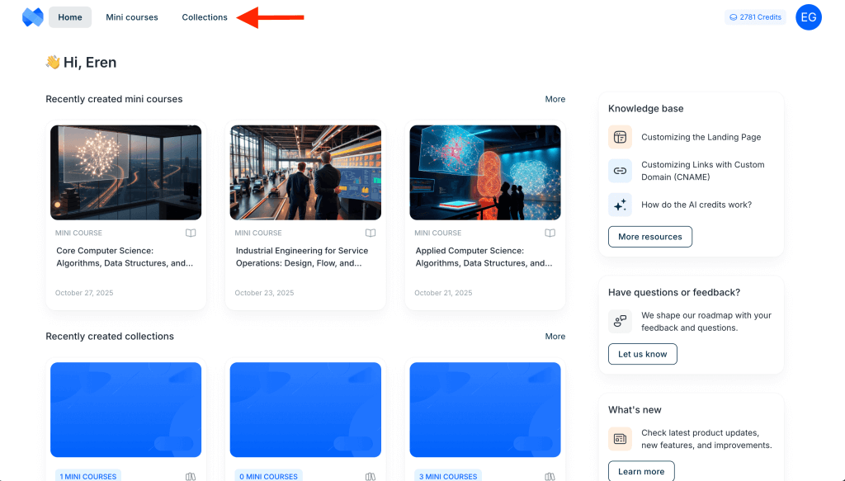Open More for recently created collections
Image resolution: width=845 pixels, height=481 pixels.
coord(555,337)
